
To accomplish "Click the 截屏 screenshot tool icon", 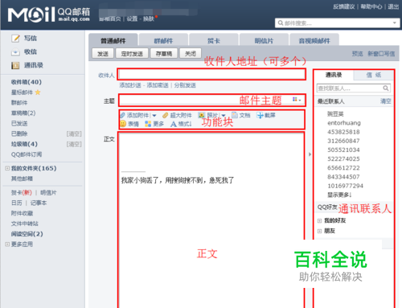I will 260,115.
